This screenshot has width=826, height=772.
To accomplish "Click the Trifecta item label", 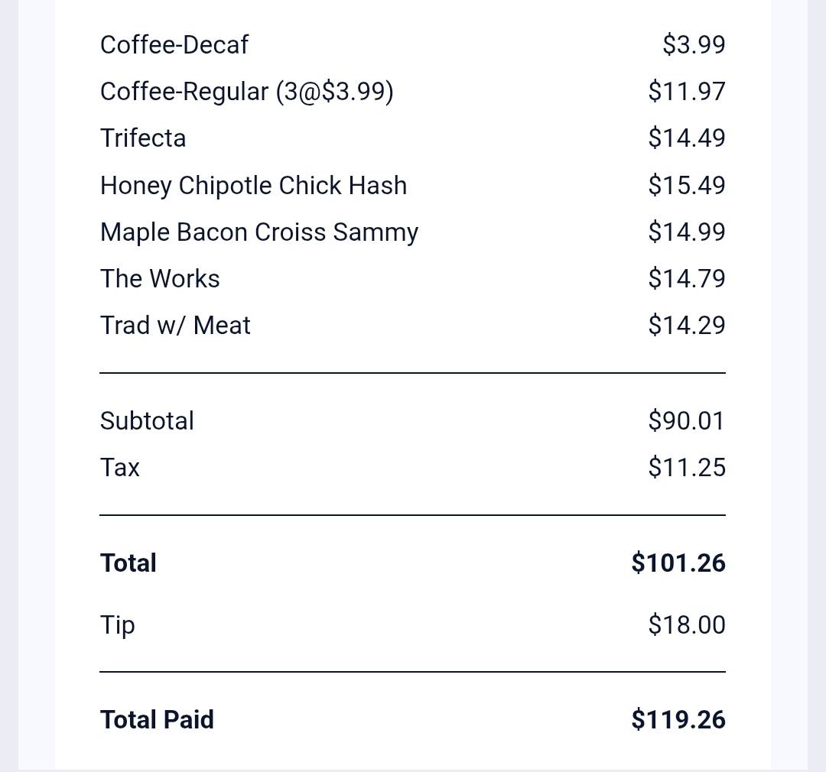I will pyautogui.click(x=143, y=138).
